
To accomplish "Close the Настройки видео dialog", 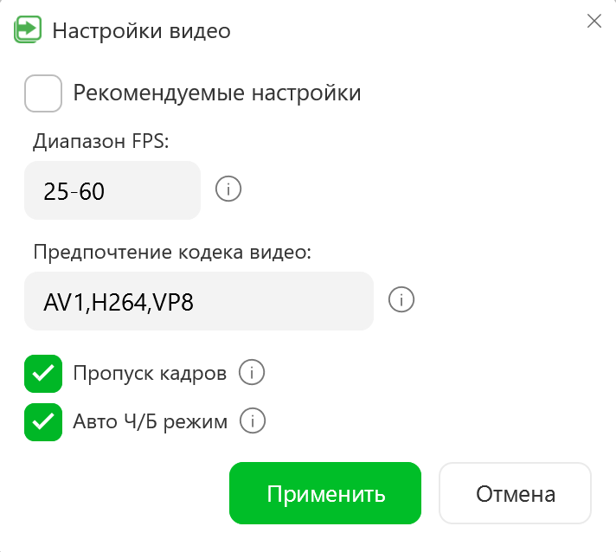I will point(594,22).
